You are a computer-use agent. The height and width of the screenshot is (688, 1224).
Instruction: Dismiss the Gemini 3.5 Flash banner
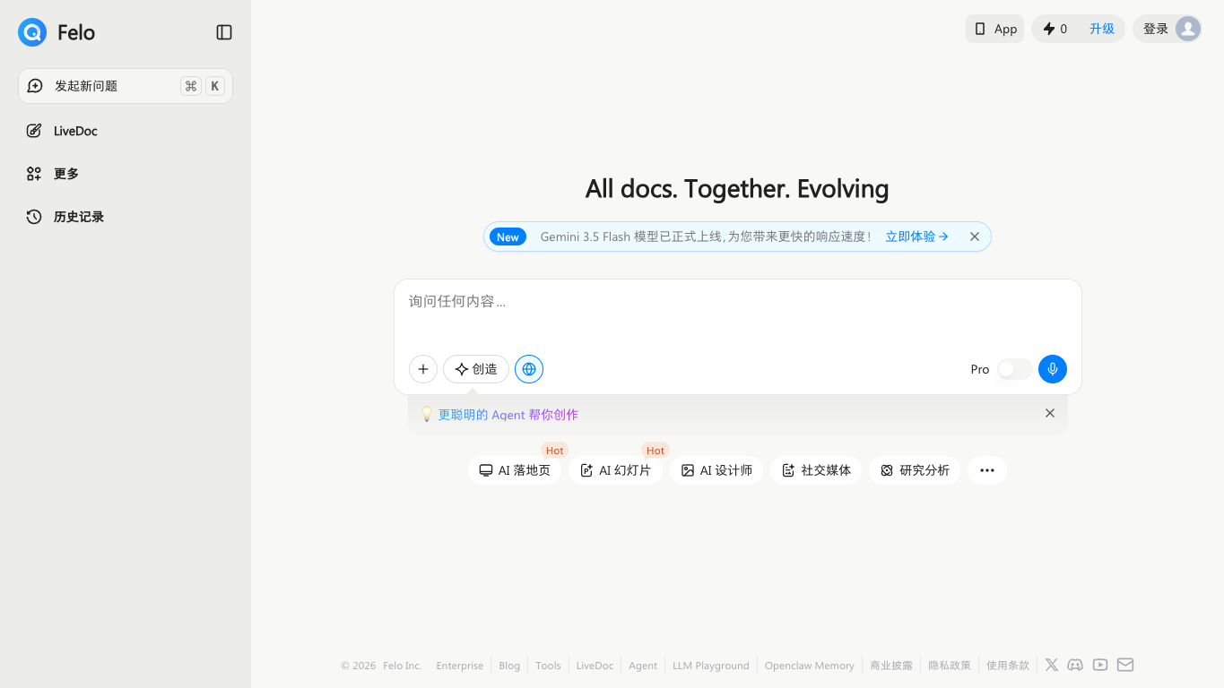coord(975,236)
